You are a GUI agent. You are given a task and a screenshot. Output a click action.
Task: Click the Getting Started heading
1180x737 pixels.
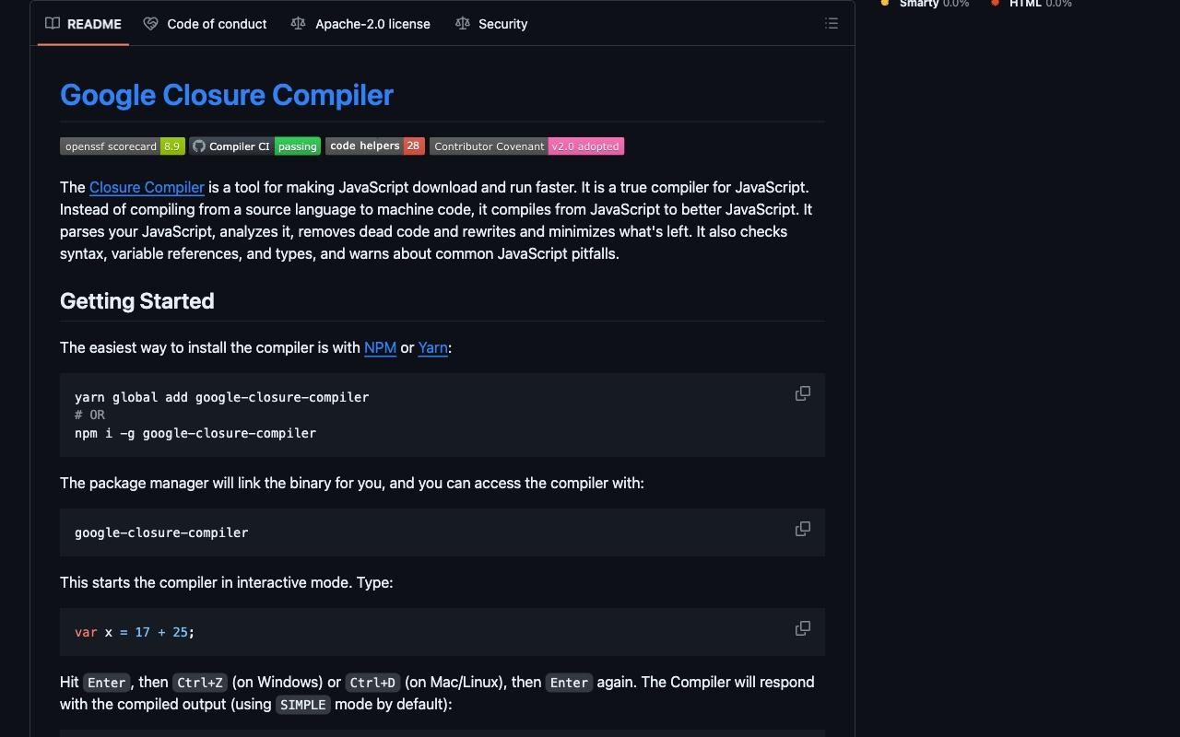click(x=137, y=301)
